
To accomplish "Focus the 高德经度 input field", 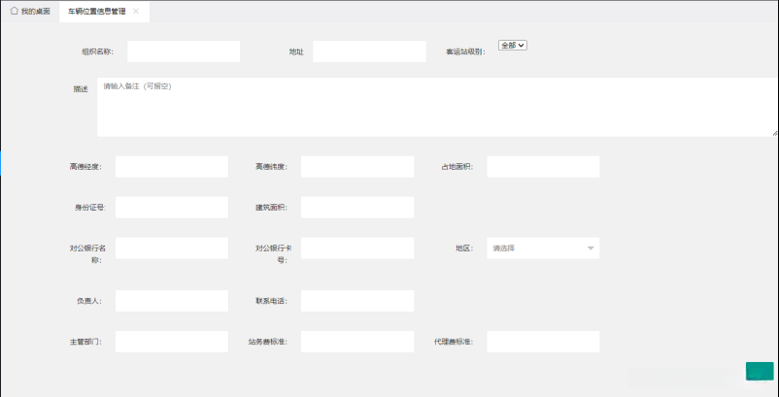I will (171, 167).
